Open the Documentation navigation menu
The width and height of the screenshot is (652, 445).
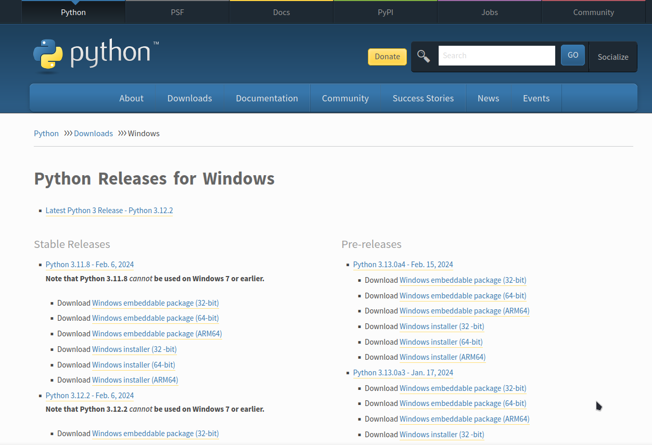click(x=267, y=98)
